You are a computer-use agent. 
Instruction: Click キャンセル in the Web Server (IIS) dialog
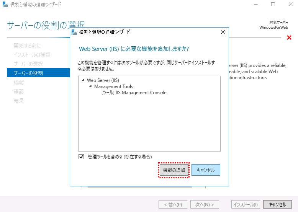pos(206,170)
